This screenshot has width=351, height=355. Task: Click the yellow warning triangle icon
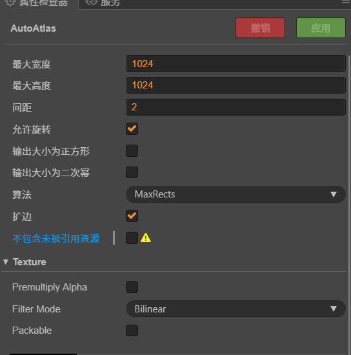(x=146, y=238)
